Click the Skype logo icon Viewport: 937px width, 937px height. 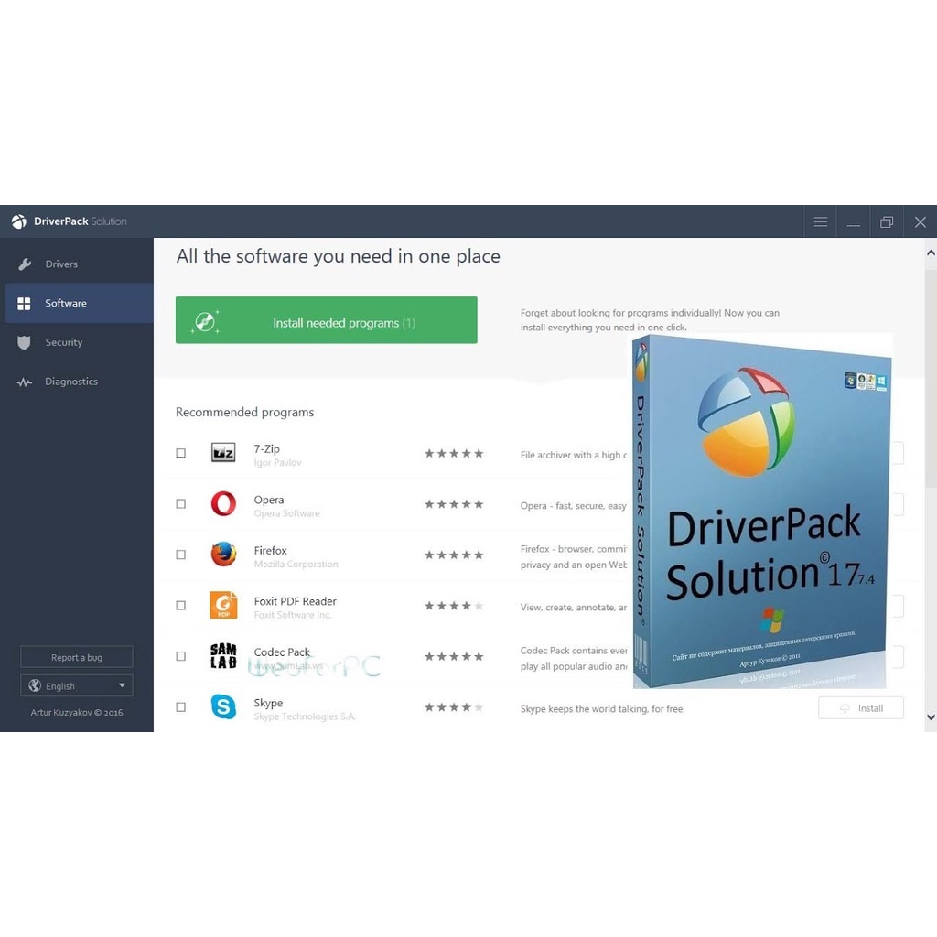(223, 707)
